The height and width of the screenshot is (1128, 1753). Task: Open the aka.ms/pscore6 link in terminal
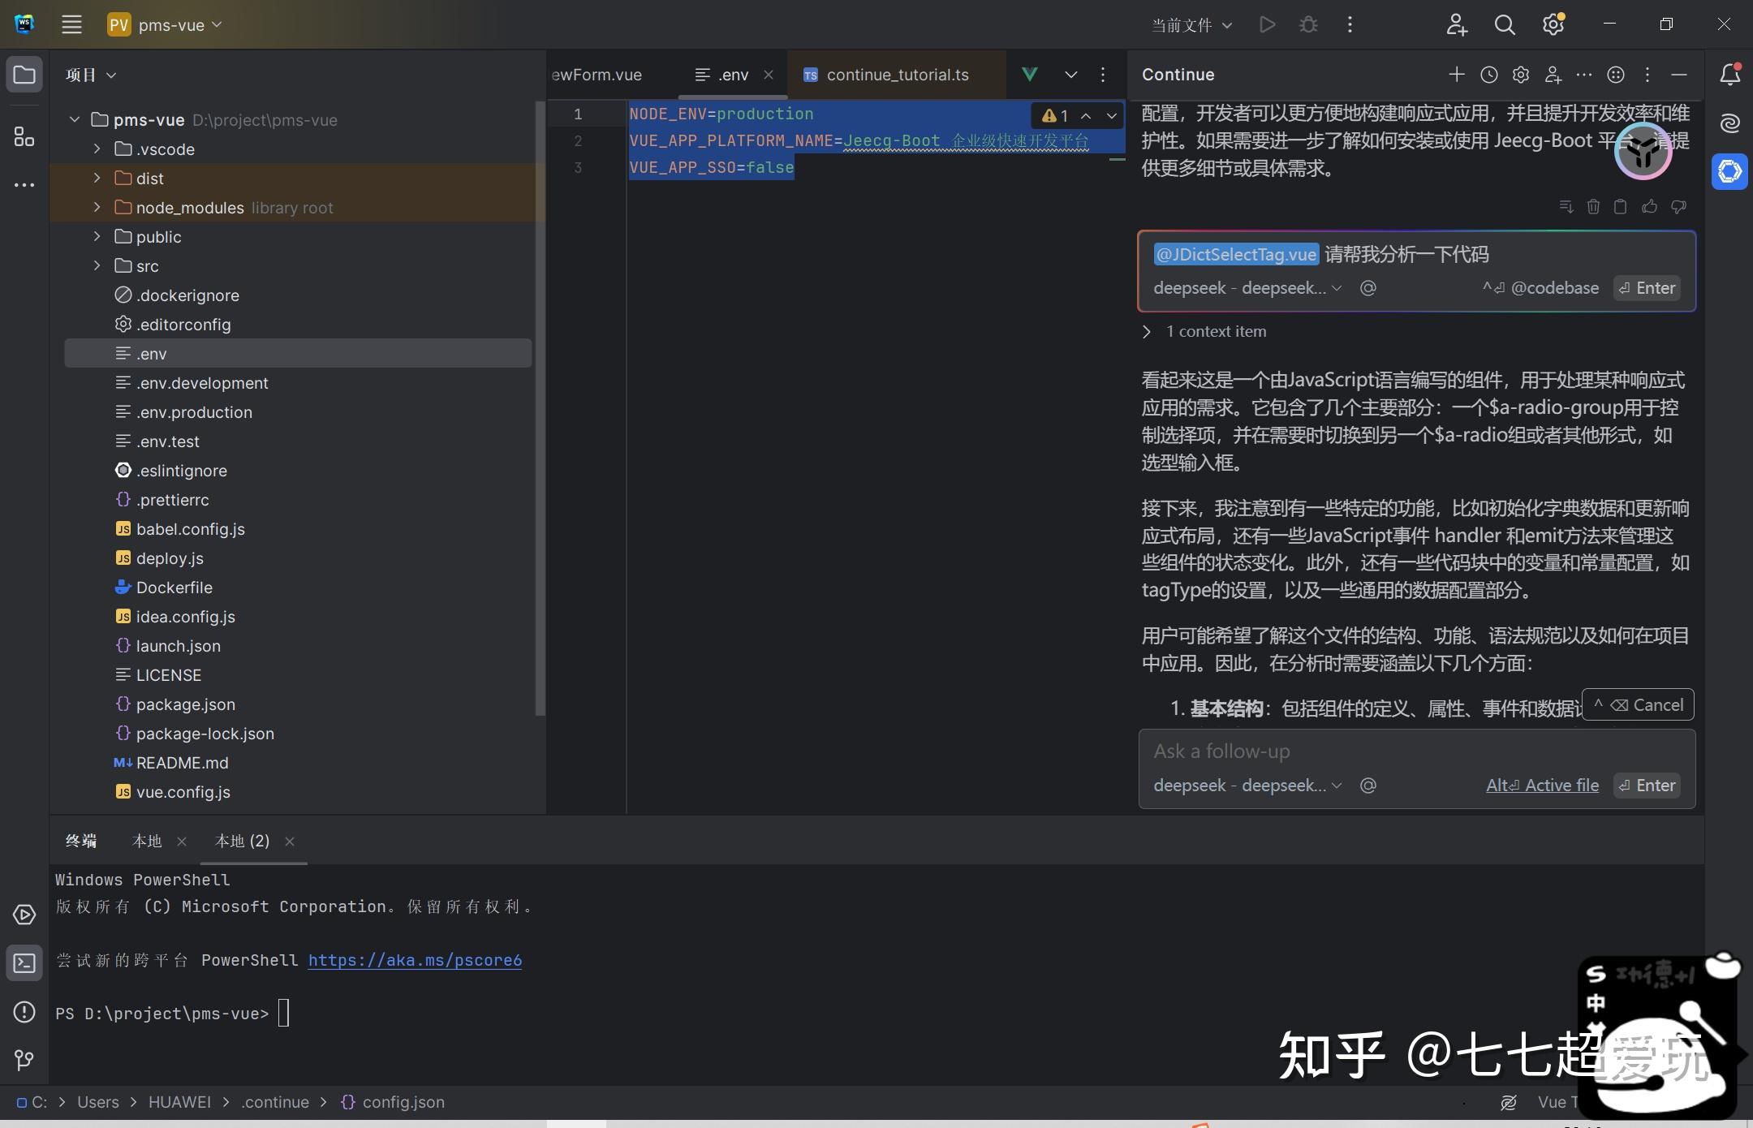point(415,960)
